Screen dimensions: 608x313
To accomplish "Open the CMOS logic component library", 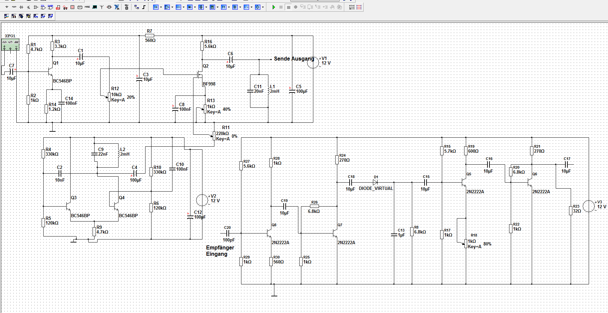I will coord(50,7).
